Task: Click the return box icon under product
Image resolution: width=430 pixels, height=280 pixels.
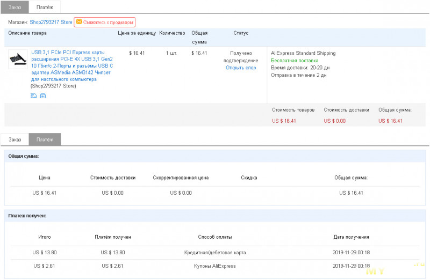Action: click(43, 96)
